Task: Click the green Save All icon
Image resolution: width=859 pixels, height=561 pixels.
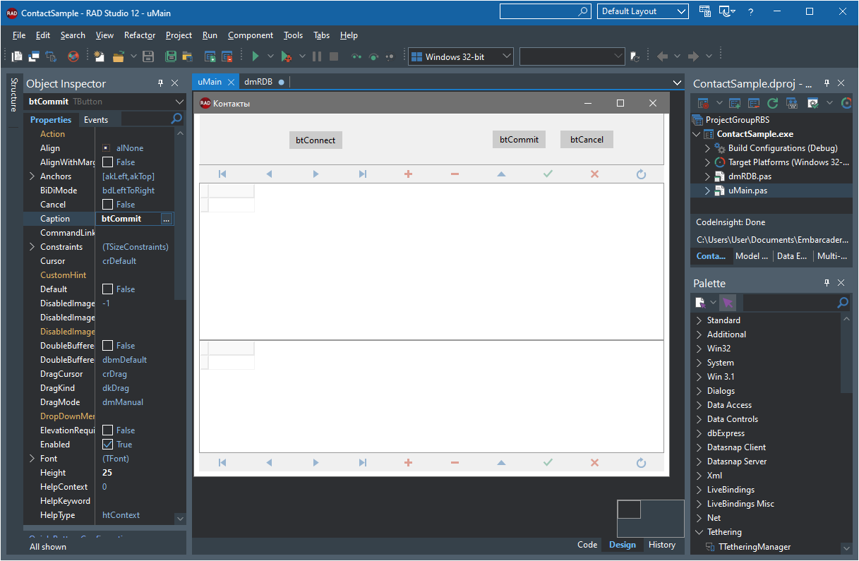Action: pyautogui.click(x=170, y=56)
